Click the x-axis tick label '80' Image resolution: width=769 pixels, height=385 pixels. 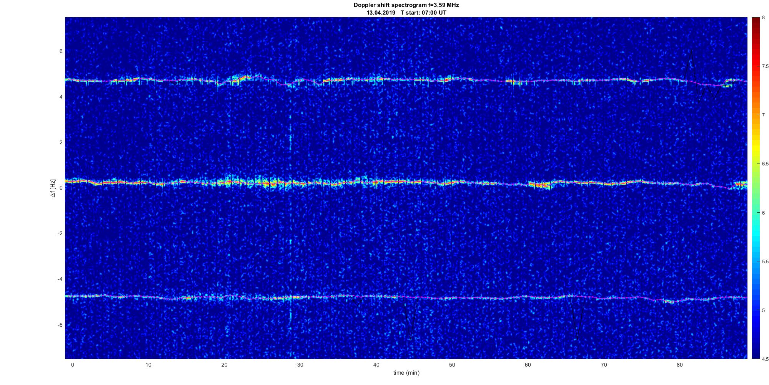pos(679,365)
